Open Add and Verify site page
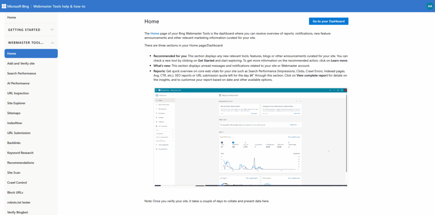The height and width of the screenshot is (215, 435). pyautogui.click(x=21, y=63)
